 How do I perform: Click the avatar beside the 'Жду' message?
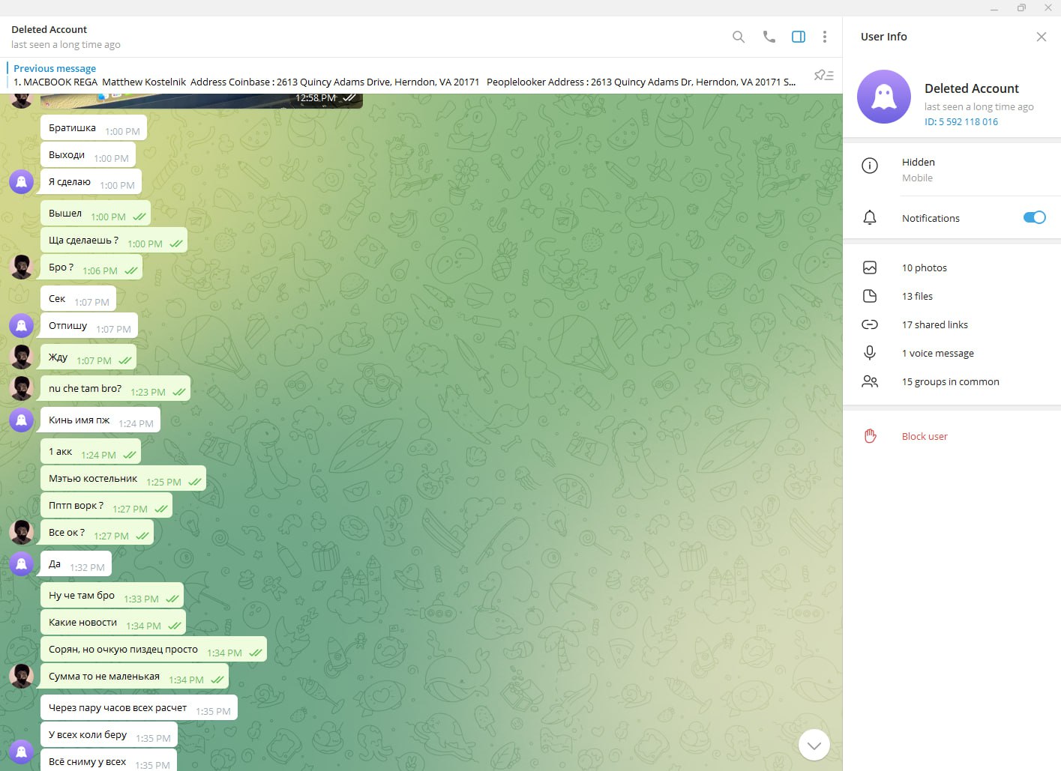coord(22,357)
